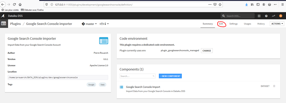Click the DATASET label on component row
The height and width of the screenshot is (103, 286).
(265, 86)
